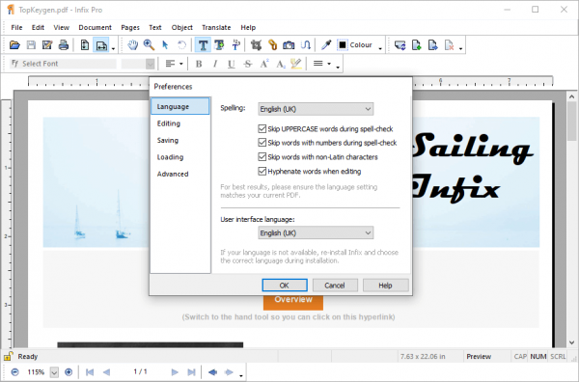This screenshot has width=579, height=382.
Task: Disable Hyphenate words when editing
Action: tap(262, 172)
